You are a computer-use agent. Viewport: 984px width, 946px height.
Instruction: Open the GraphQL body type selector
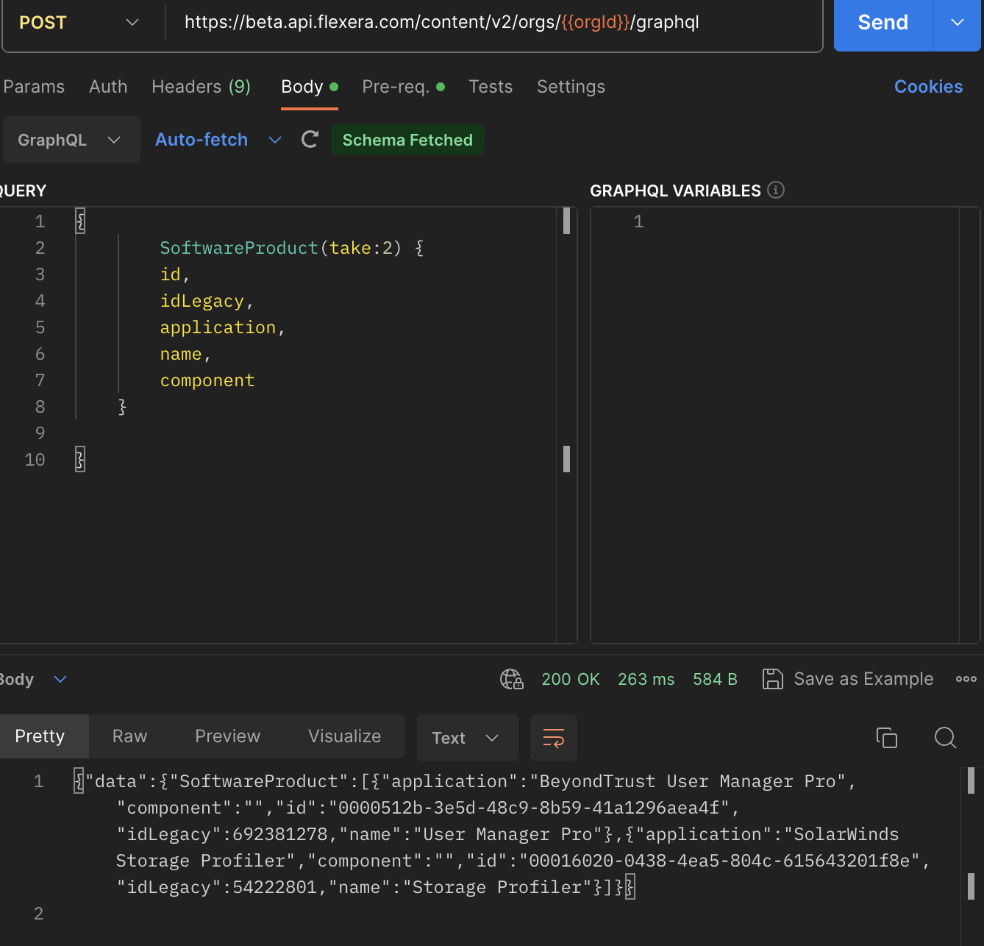(71, 140)
